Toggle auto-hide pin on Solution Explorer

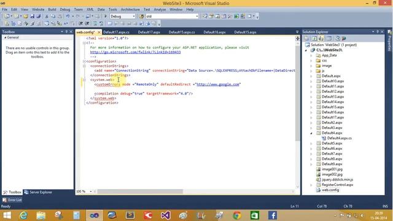click(378, 32)
